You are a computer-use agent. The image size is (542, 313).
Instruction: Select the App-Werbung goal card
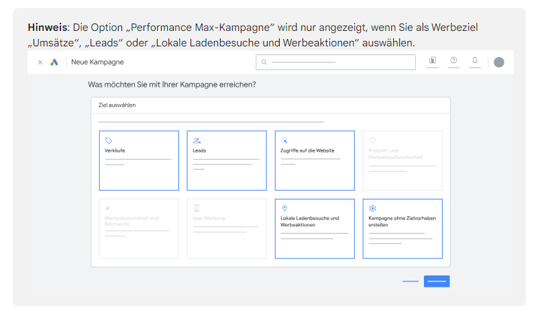click(x=227, y=228)
